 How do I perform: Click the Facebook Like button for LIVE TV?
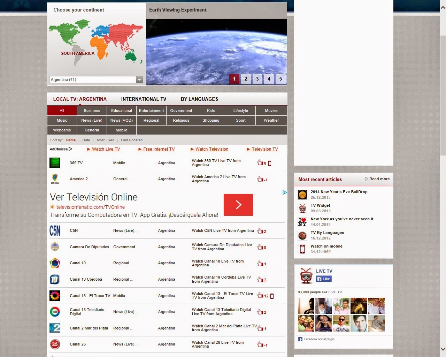click(x=324, y=279)
